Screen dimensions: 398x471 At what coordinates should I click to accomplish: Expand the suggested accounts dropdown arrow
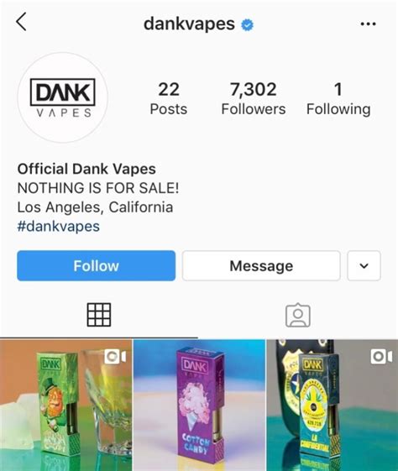pos(364,266)
